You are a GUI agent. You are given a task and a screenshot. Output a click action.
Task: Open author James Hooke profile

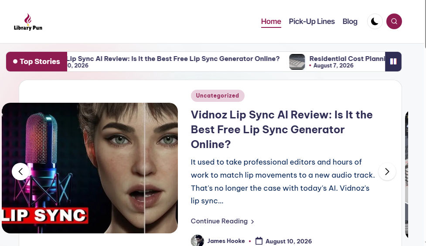[x=226, y=241]
